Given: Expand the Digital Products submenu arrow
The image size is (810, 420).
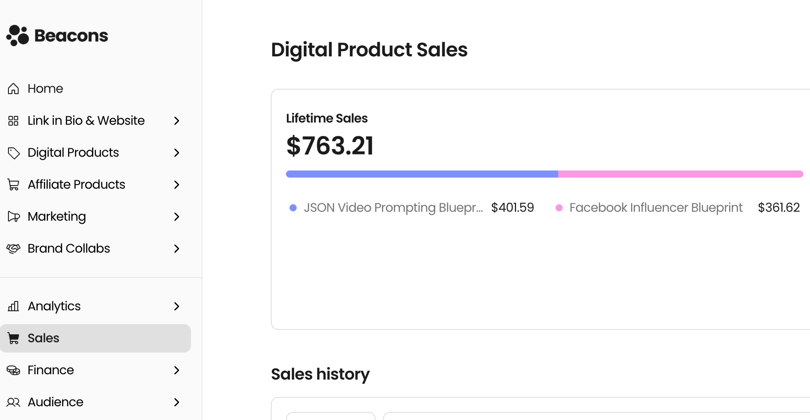Looking at the screenshot, I should click(177, 153).
